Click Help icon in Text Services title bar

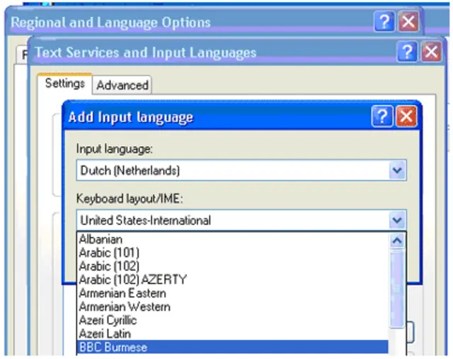[407, 52]
